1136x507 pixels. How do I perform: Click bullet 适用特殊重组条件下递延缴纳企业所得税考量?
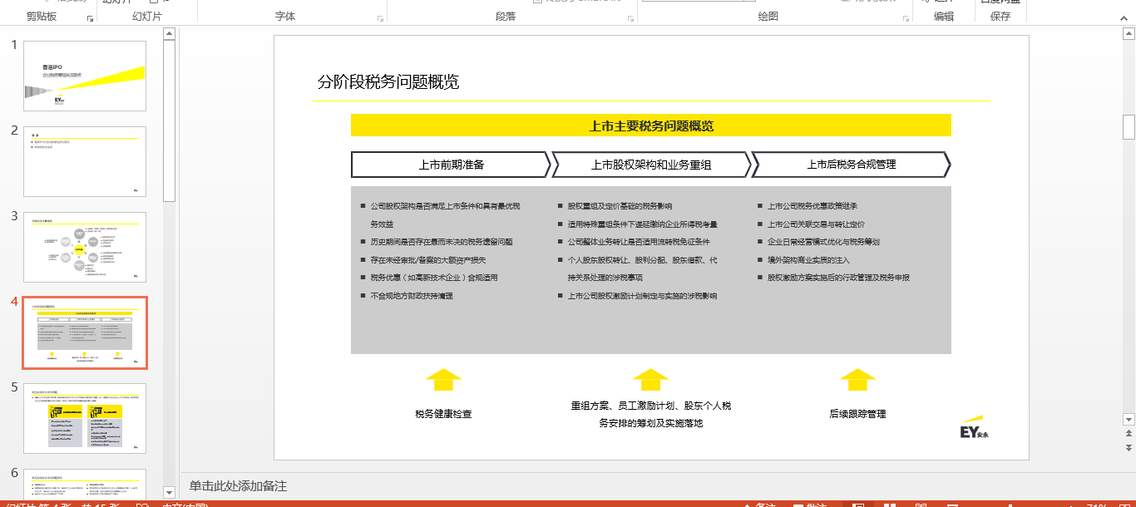click(643, 224)
